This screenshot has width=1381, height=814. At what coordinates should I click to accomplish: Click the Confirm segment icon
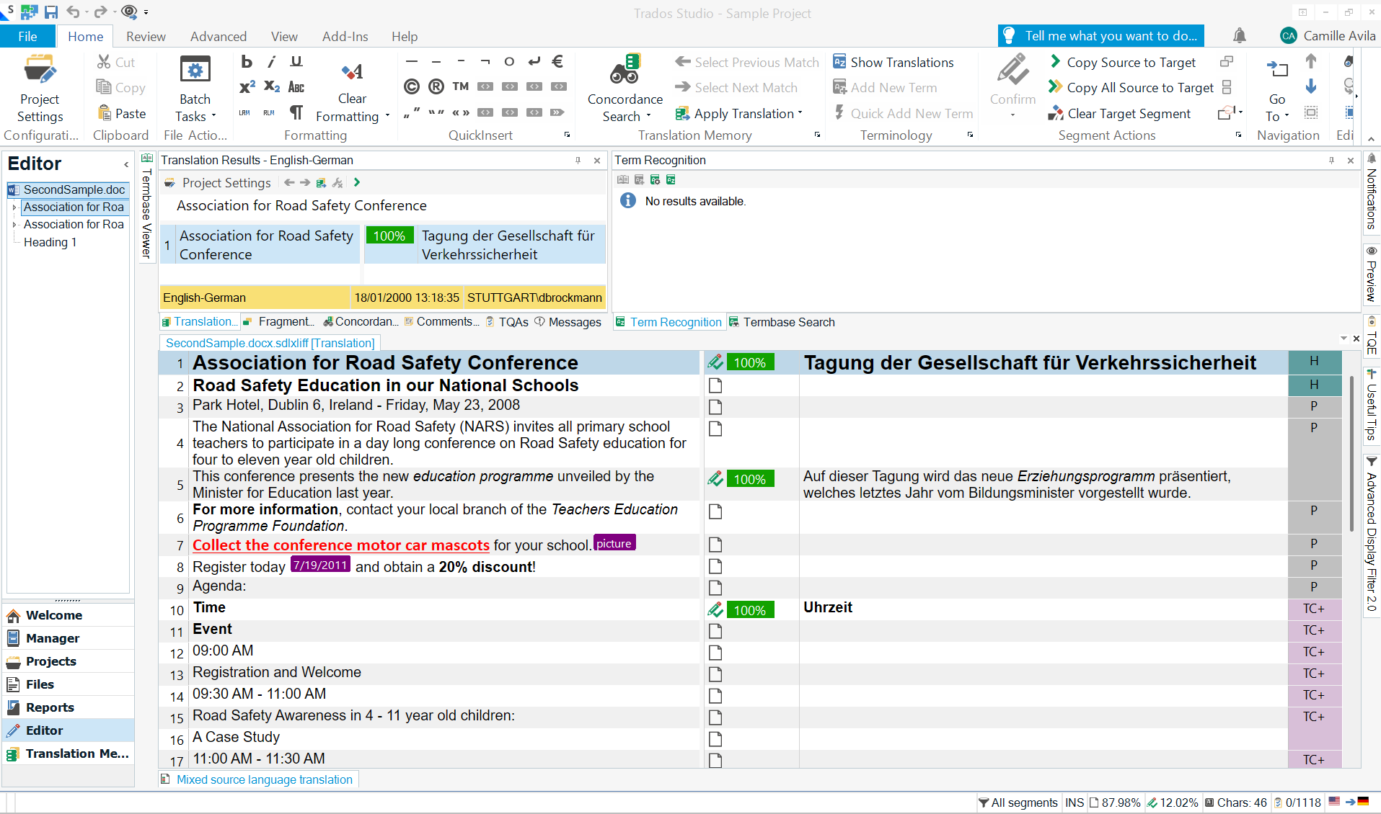point(1012,70)
